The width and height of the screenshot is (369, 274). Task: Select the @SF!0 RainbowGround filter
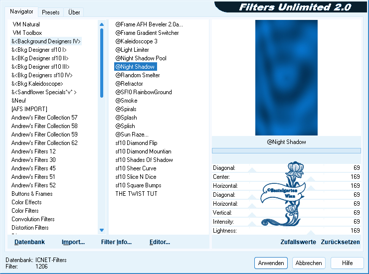[144, 92]
